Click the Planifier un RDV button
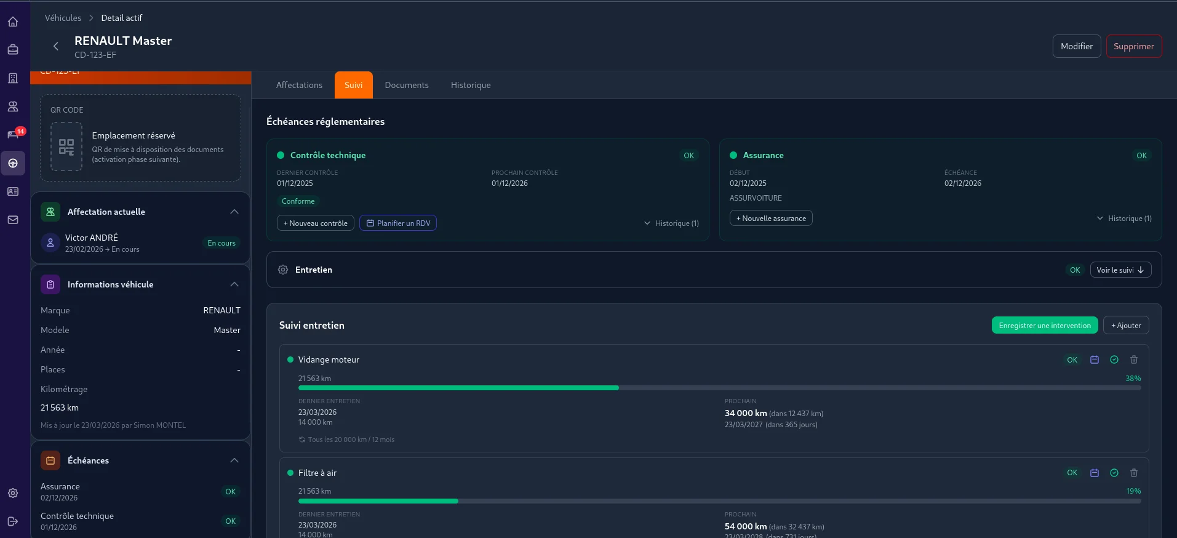1177x538 pixels. tap(398, 223)
